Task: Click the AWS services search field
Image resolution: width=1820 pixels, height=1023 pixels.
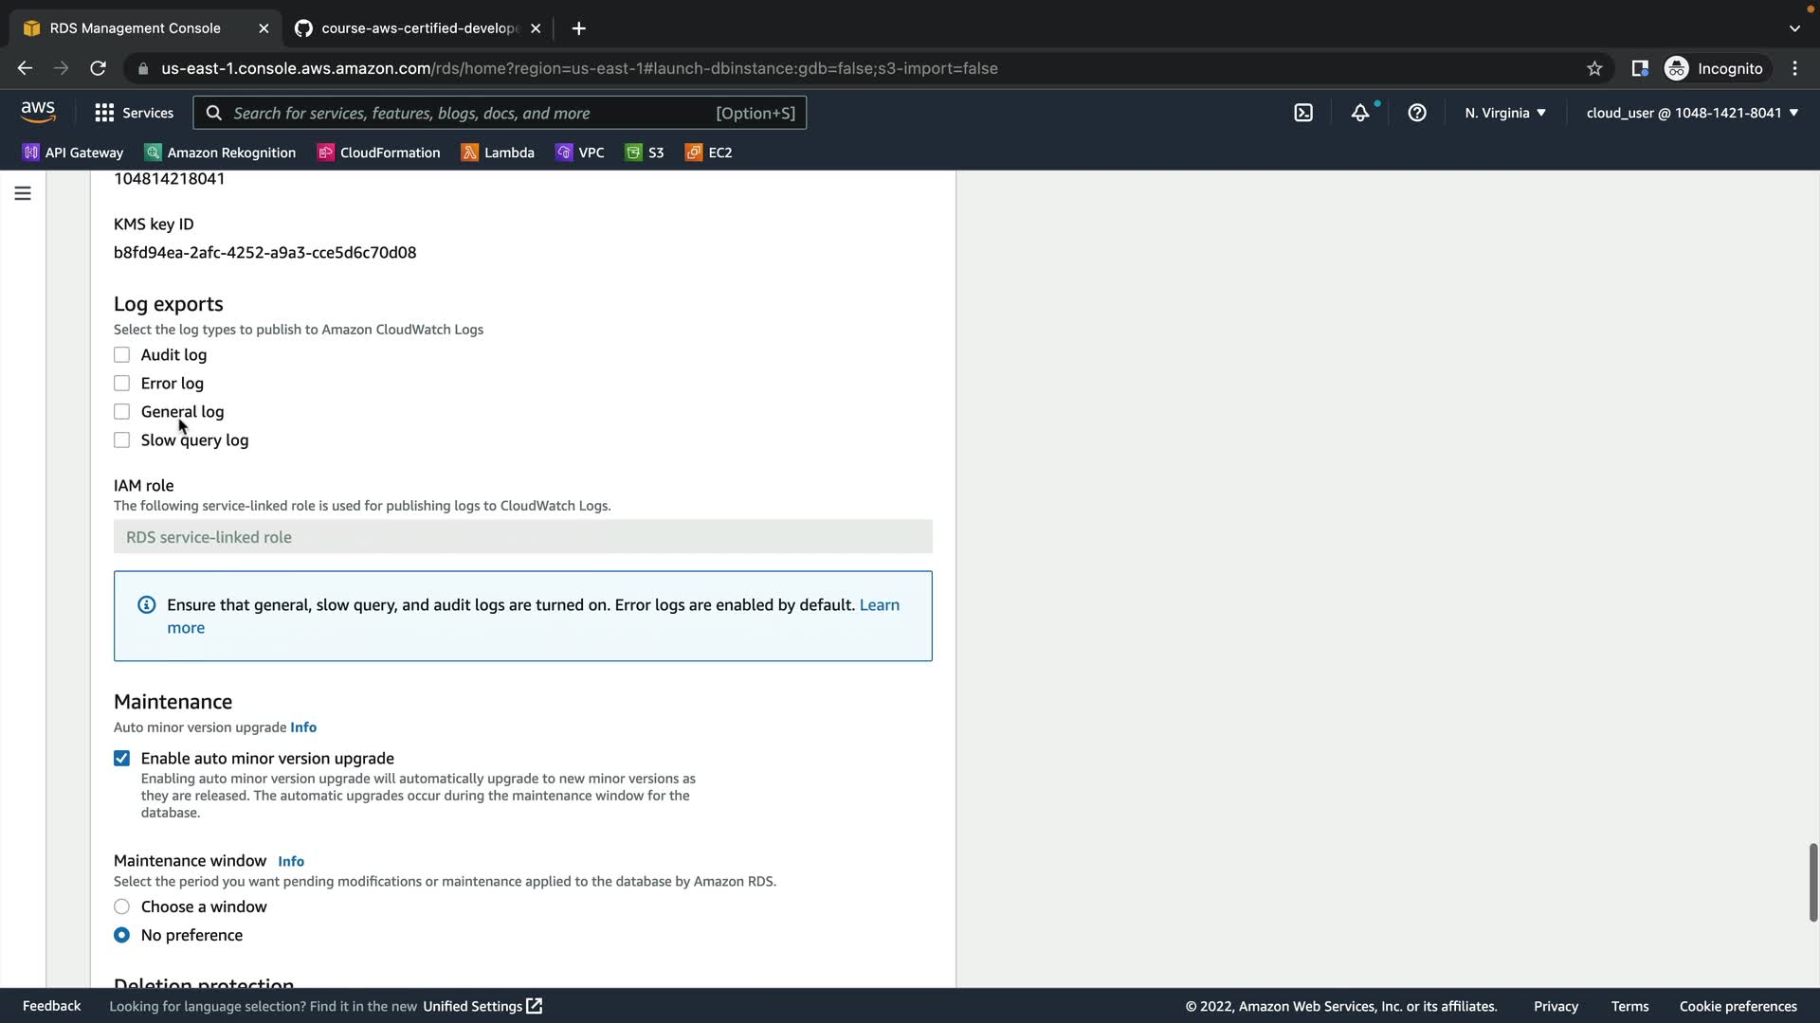Action: pos(474,113)
